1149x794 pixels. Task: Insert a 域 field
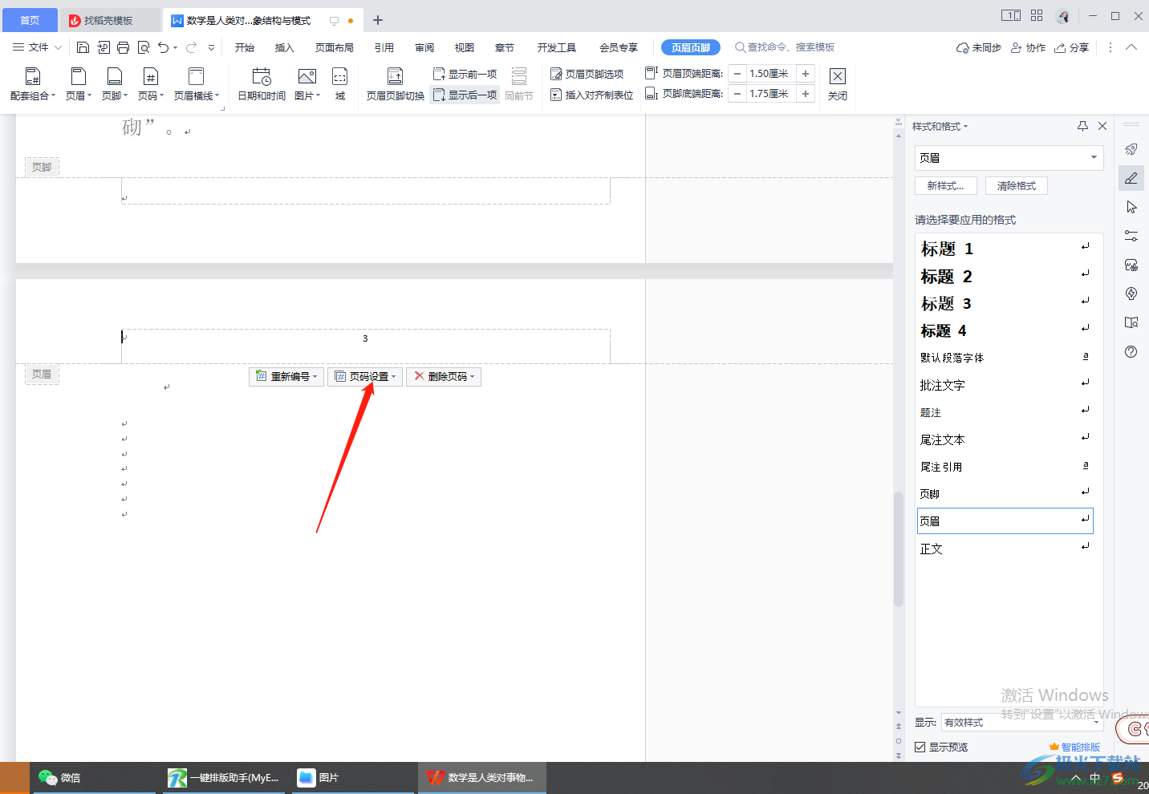coord(340,84)
